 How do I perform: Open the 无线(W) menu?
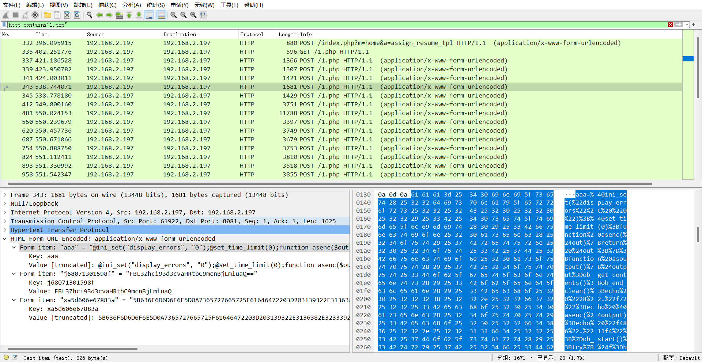pos(204,5)
